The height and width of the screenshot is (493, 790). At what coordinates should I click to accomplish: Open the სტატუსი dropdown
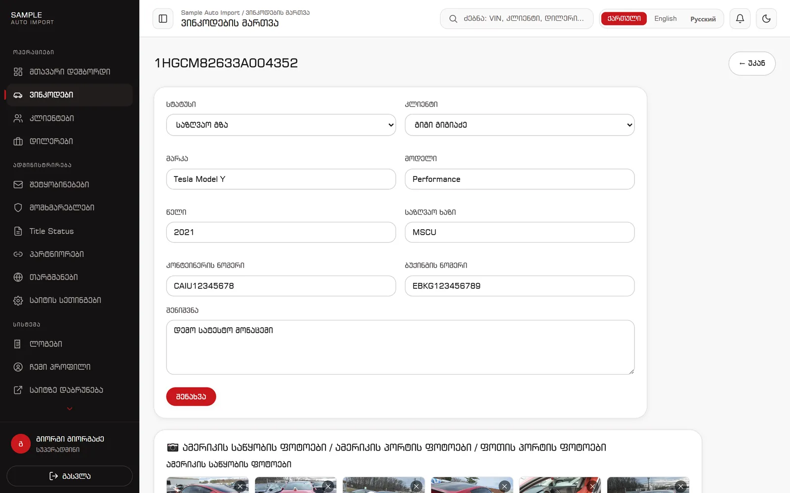pyautogui.click(x=281, y=125)
